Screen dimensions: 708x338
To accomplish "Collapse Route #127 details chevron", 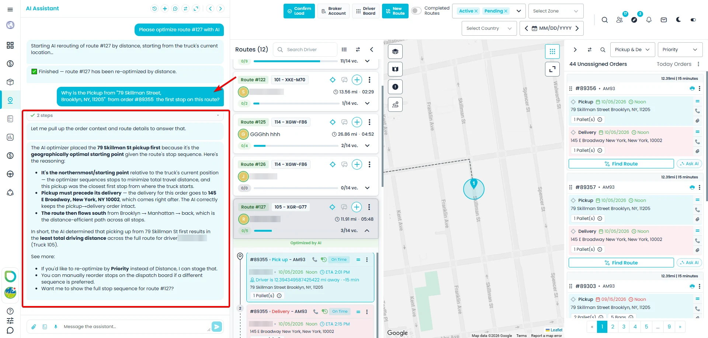I will coord(367,231).
